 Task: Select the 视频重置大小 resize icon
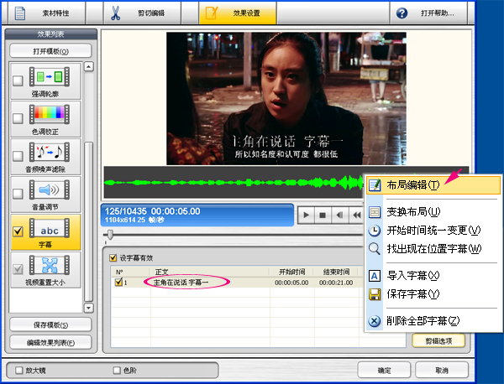pyautogui.click(x=50, y=265)
